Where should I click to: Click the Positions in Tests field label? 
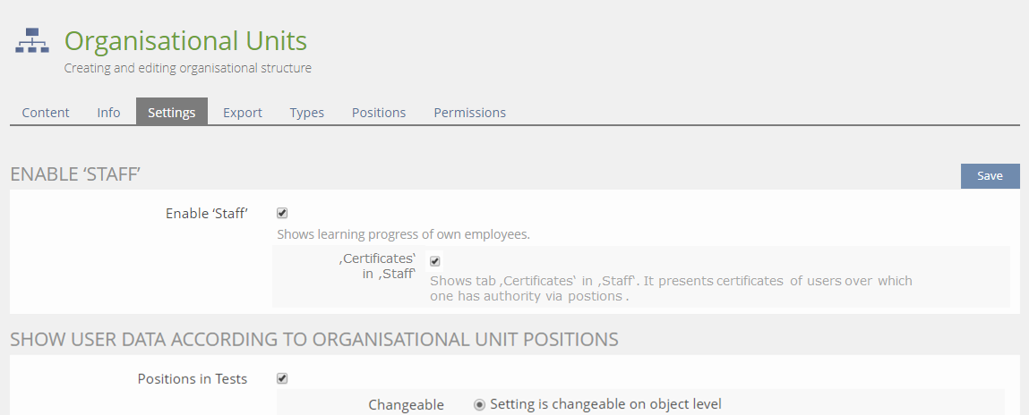pyautogui.click(x=193, y=379)
